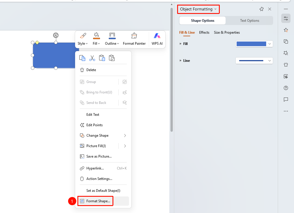Click the shirt-shaped template icon in the sidebar
The width and height of the screenshot is (294, 213).
[286, 65]
